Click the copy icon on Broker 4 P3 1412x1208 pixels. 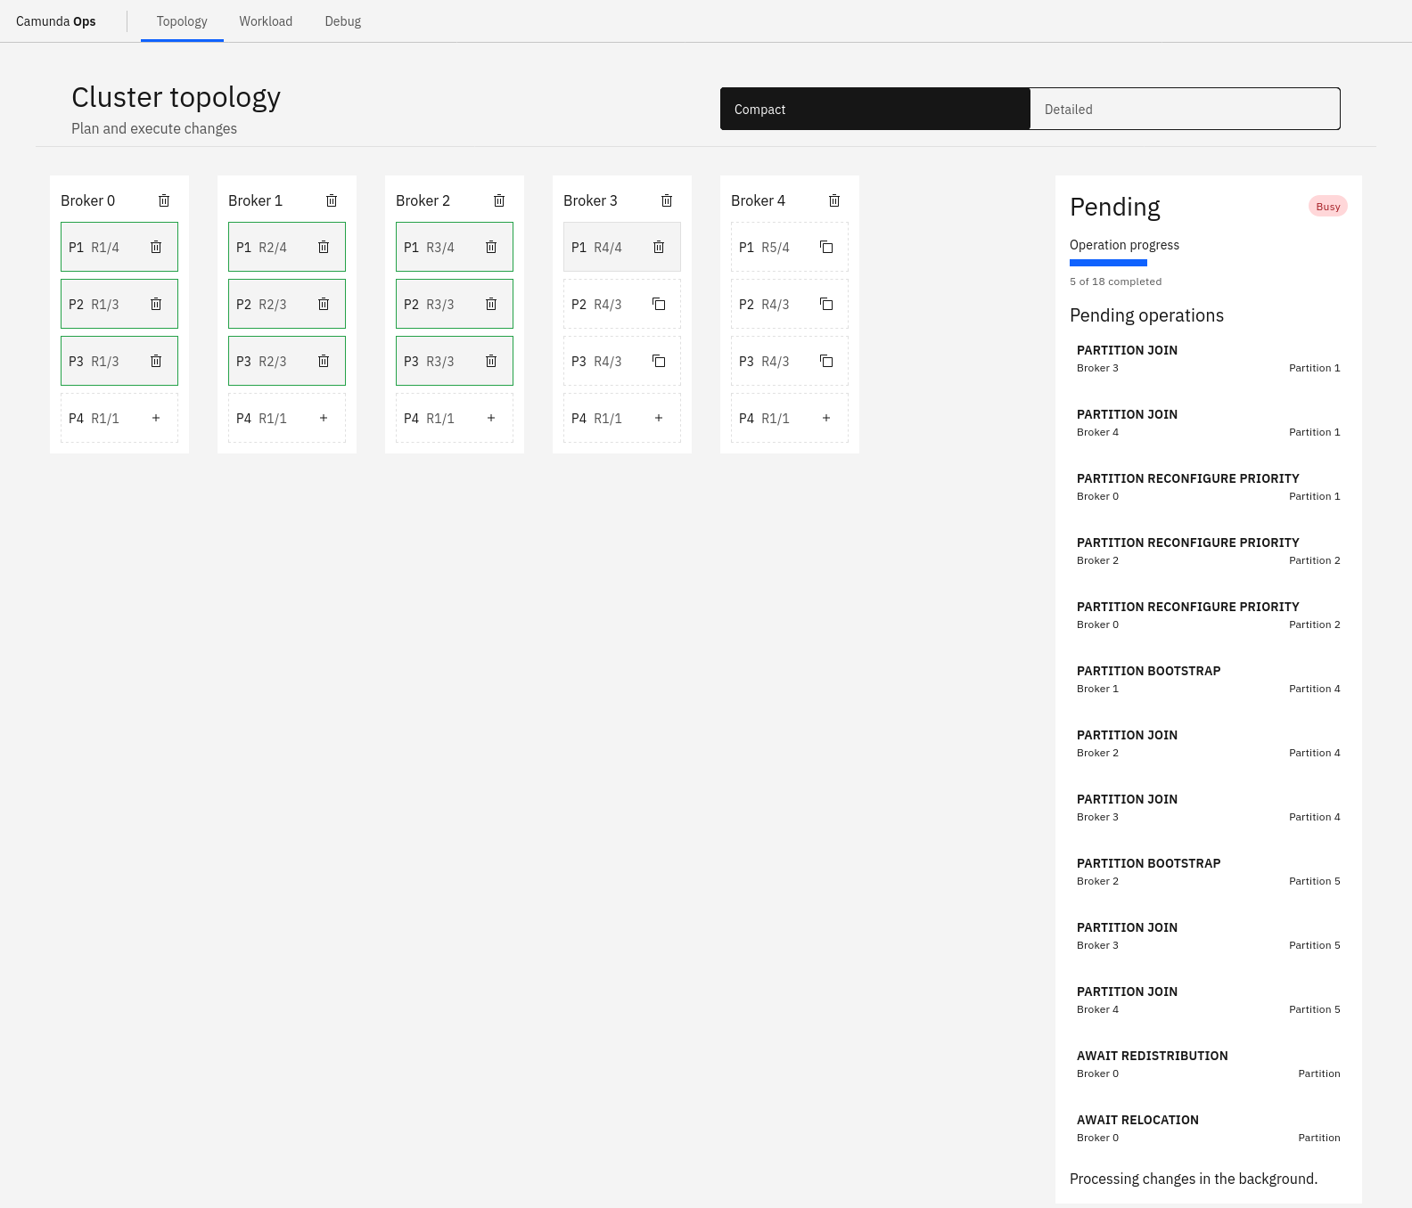826,361
